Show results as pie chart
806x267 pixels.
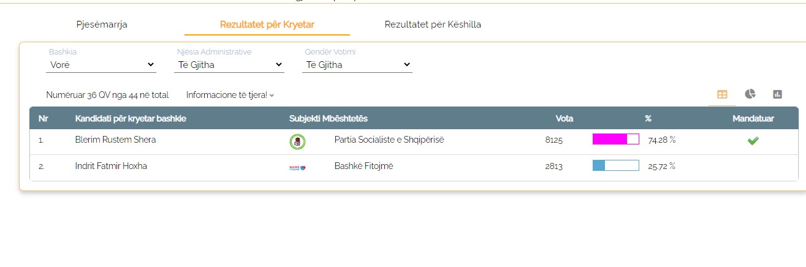pos(750,94)
